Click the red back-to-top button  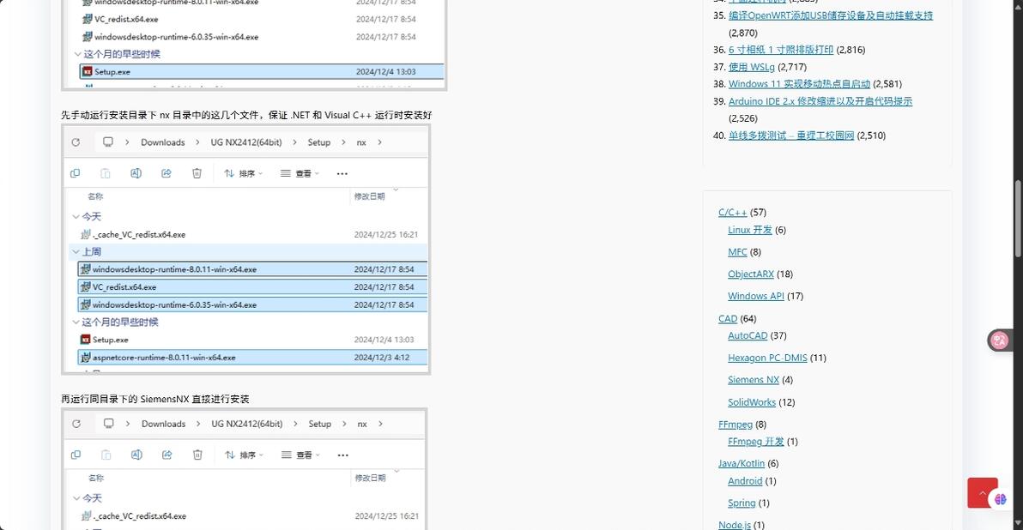(982, 493)
